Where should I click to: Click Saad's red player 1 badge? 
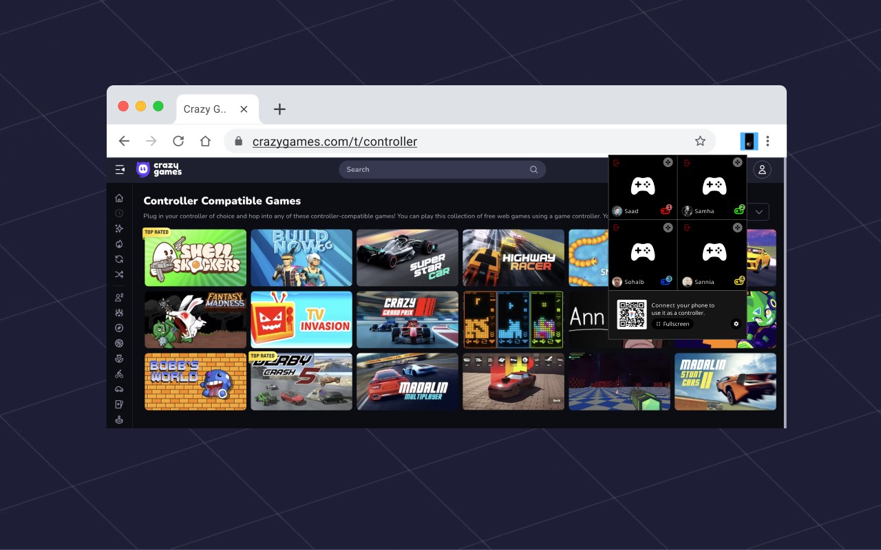[x=666, y=210]
